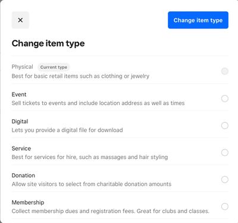Click the charitable donation amounts description
The height and width of the screenshot is (223, 238).
[x=92, y=184]
